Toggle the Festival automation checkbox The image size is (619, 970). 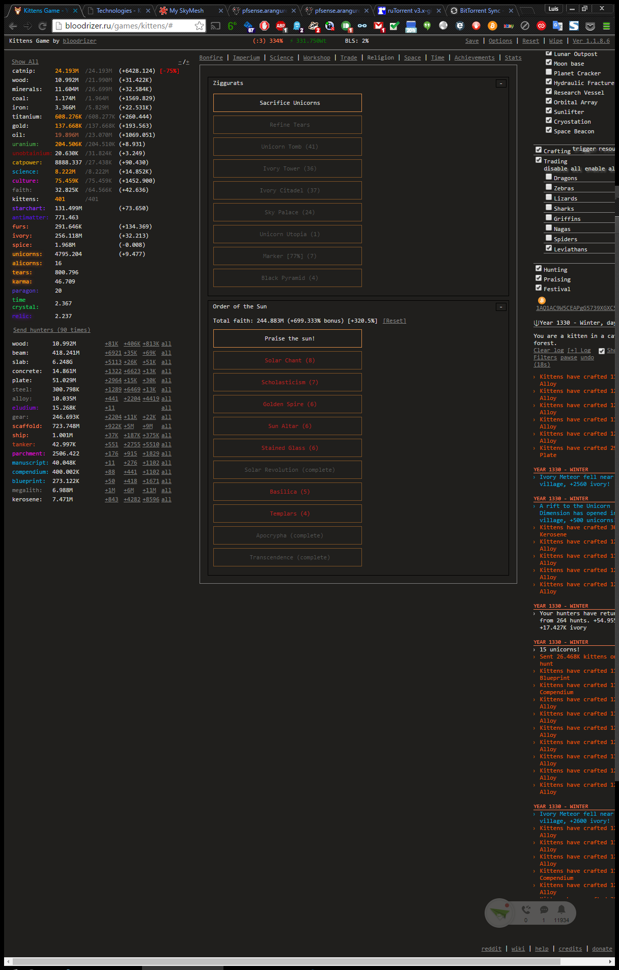[539, 288]
